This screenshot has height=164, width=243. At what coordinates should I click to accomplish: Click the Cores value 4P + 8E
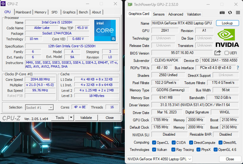80,107
